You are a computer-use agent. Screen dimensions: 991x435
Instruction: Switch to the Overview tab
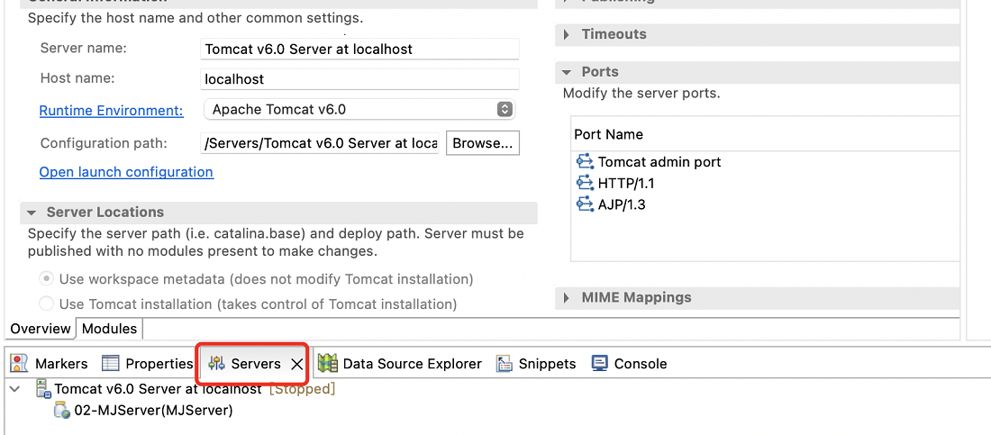pos(41,329)
